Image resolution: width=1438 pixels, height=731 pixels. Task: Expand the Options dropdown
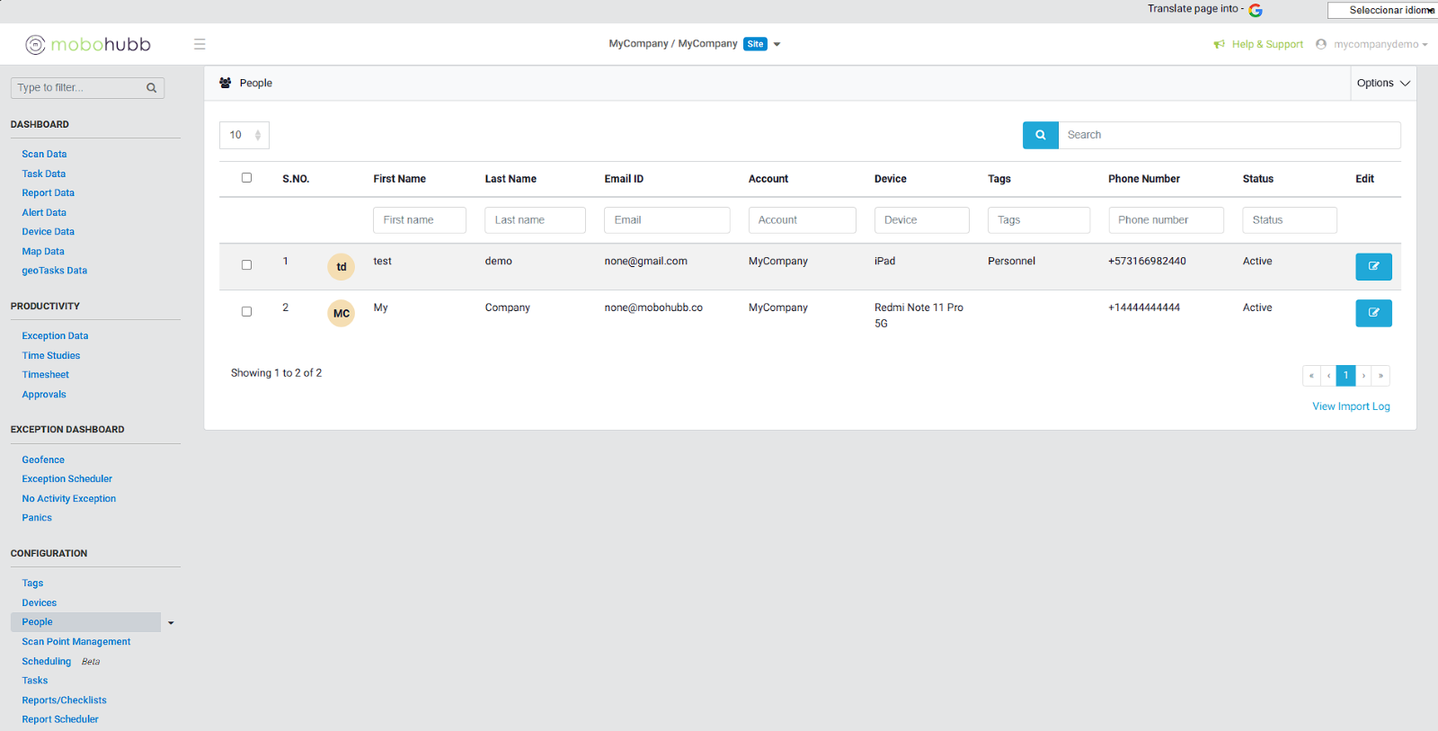tap(1382, 83)
